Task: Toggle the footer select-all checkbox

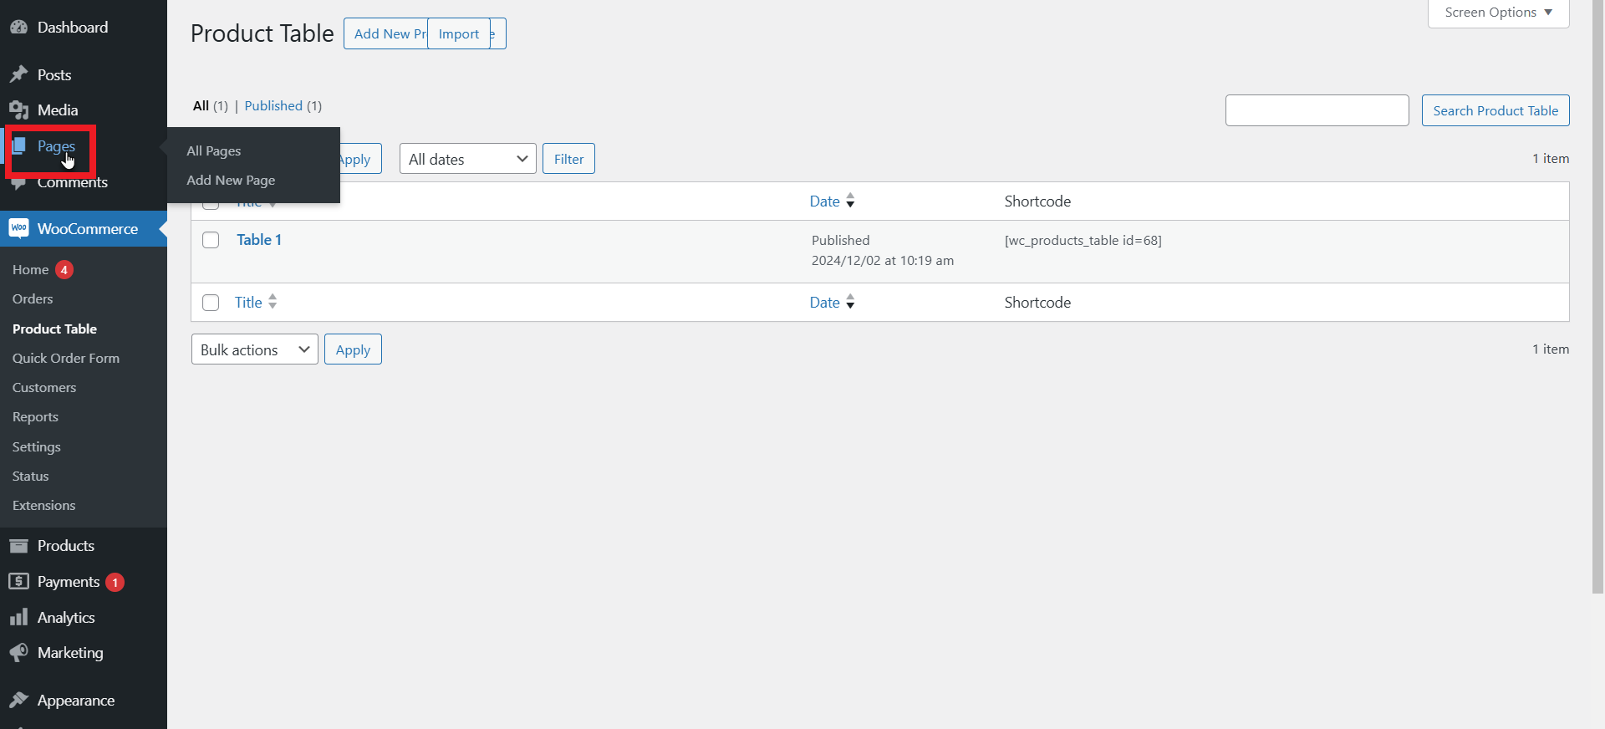Action: [211, 303]
